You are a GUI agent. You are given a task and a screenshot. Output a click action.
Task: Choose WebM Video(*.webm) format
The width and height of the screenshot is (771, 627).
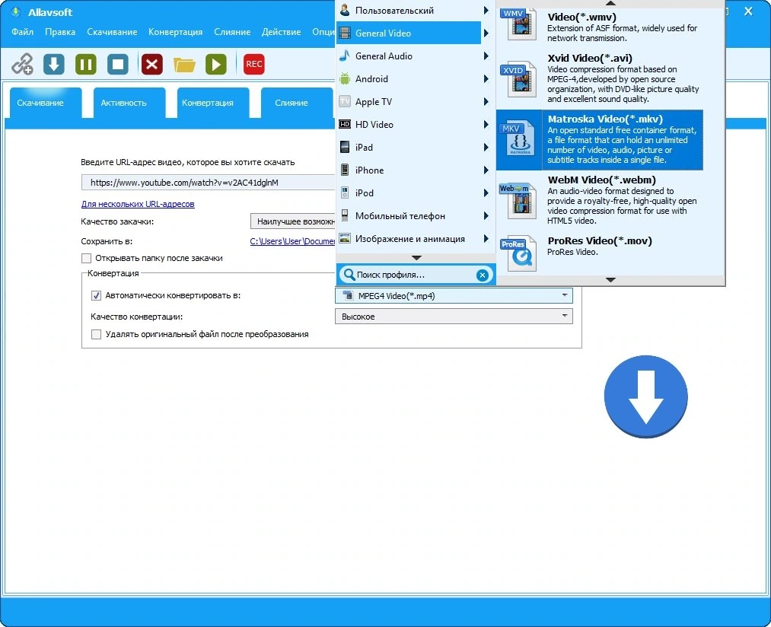[600, 201]
